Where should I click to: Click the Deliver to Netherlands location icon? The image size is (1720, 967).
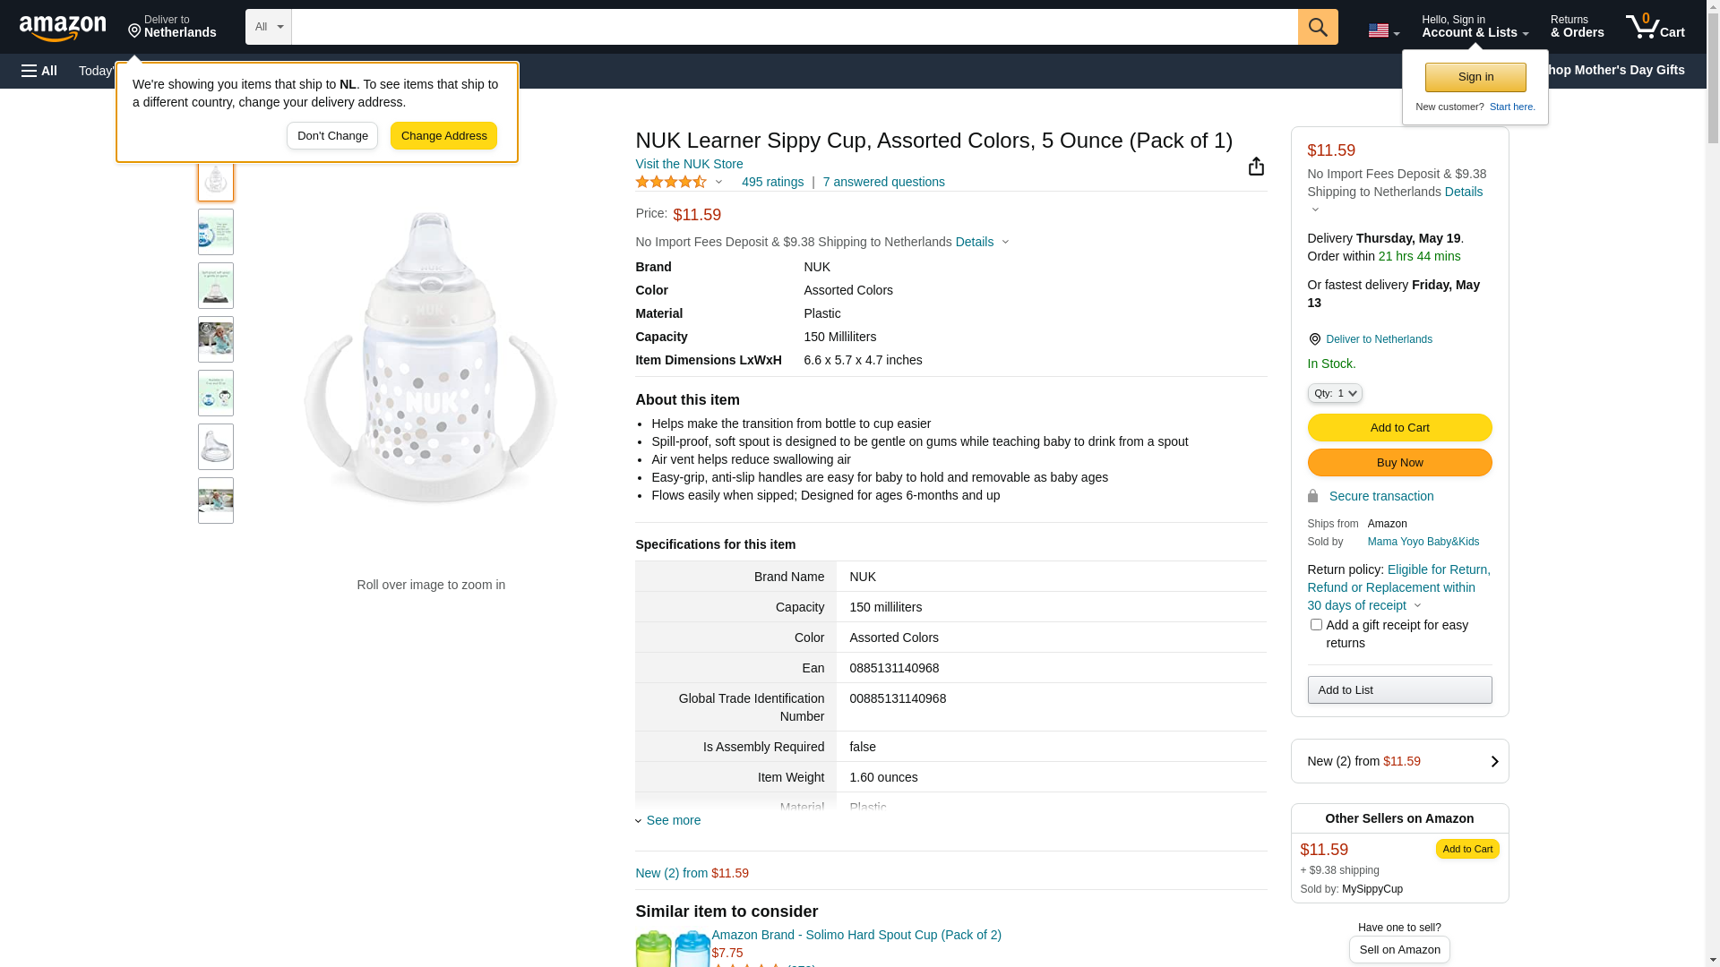tap(1314, 339)
